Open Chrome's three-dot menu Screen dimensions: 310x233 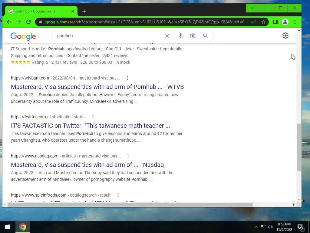tap(295, 22)
